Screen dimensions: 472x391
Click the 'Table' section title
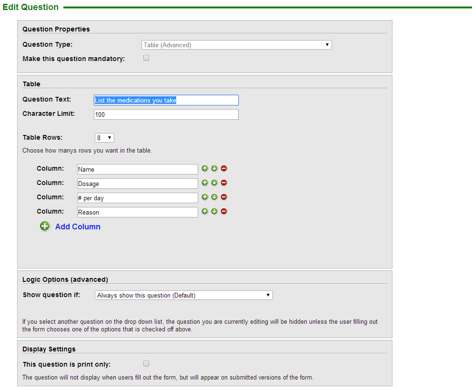tap(31, 84)
